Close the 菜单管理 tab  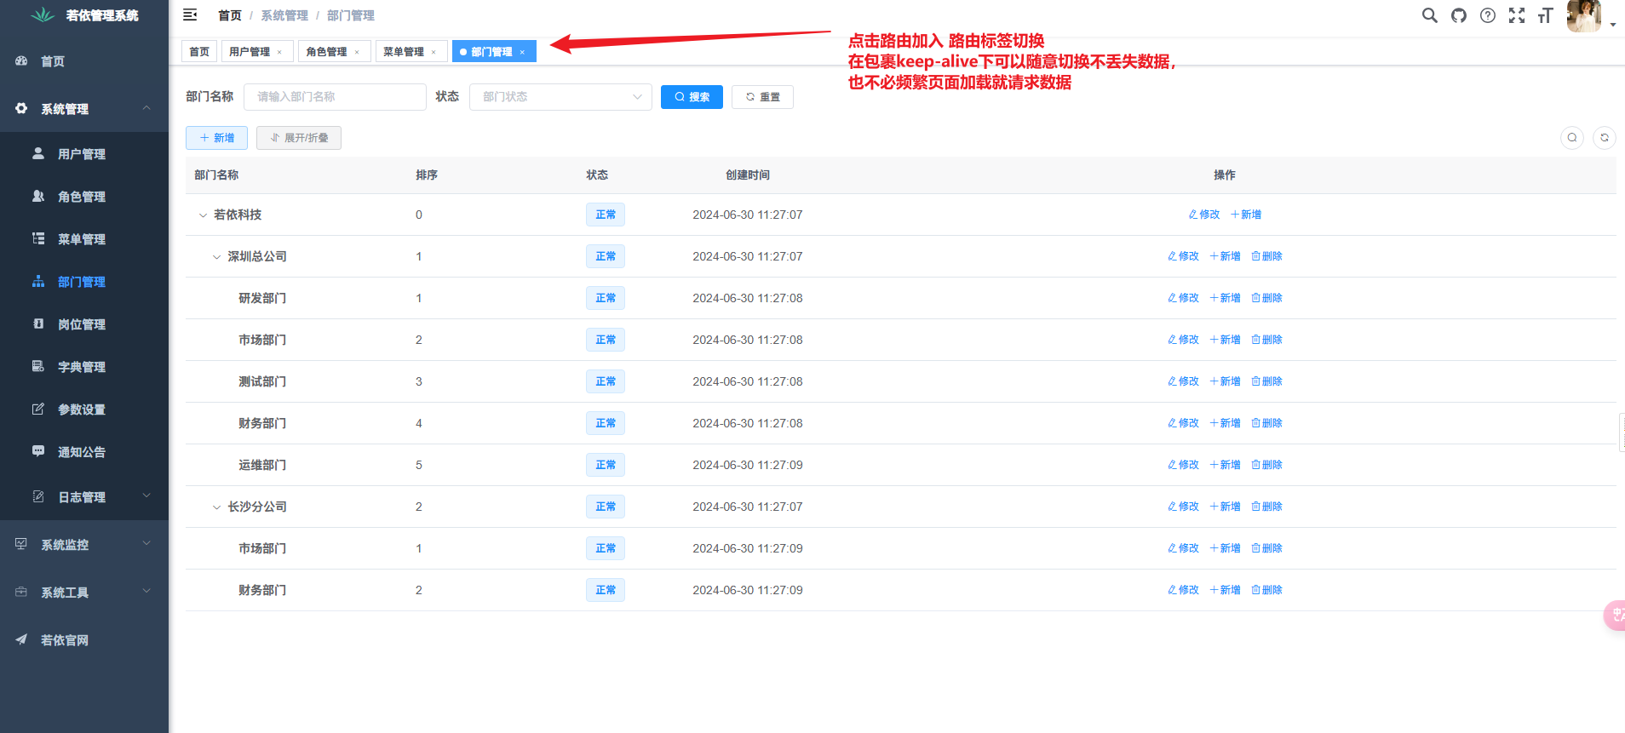[x=434, y=52]
